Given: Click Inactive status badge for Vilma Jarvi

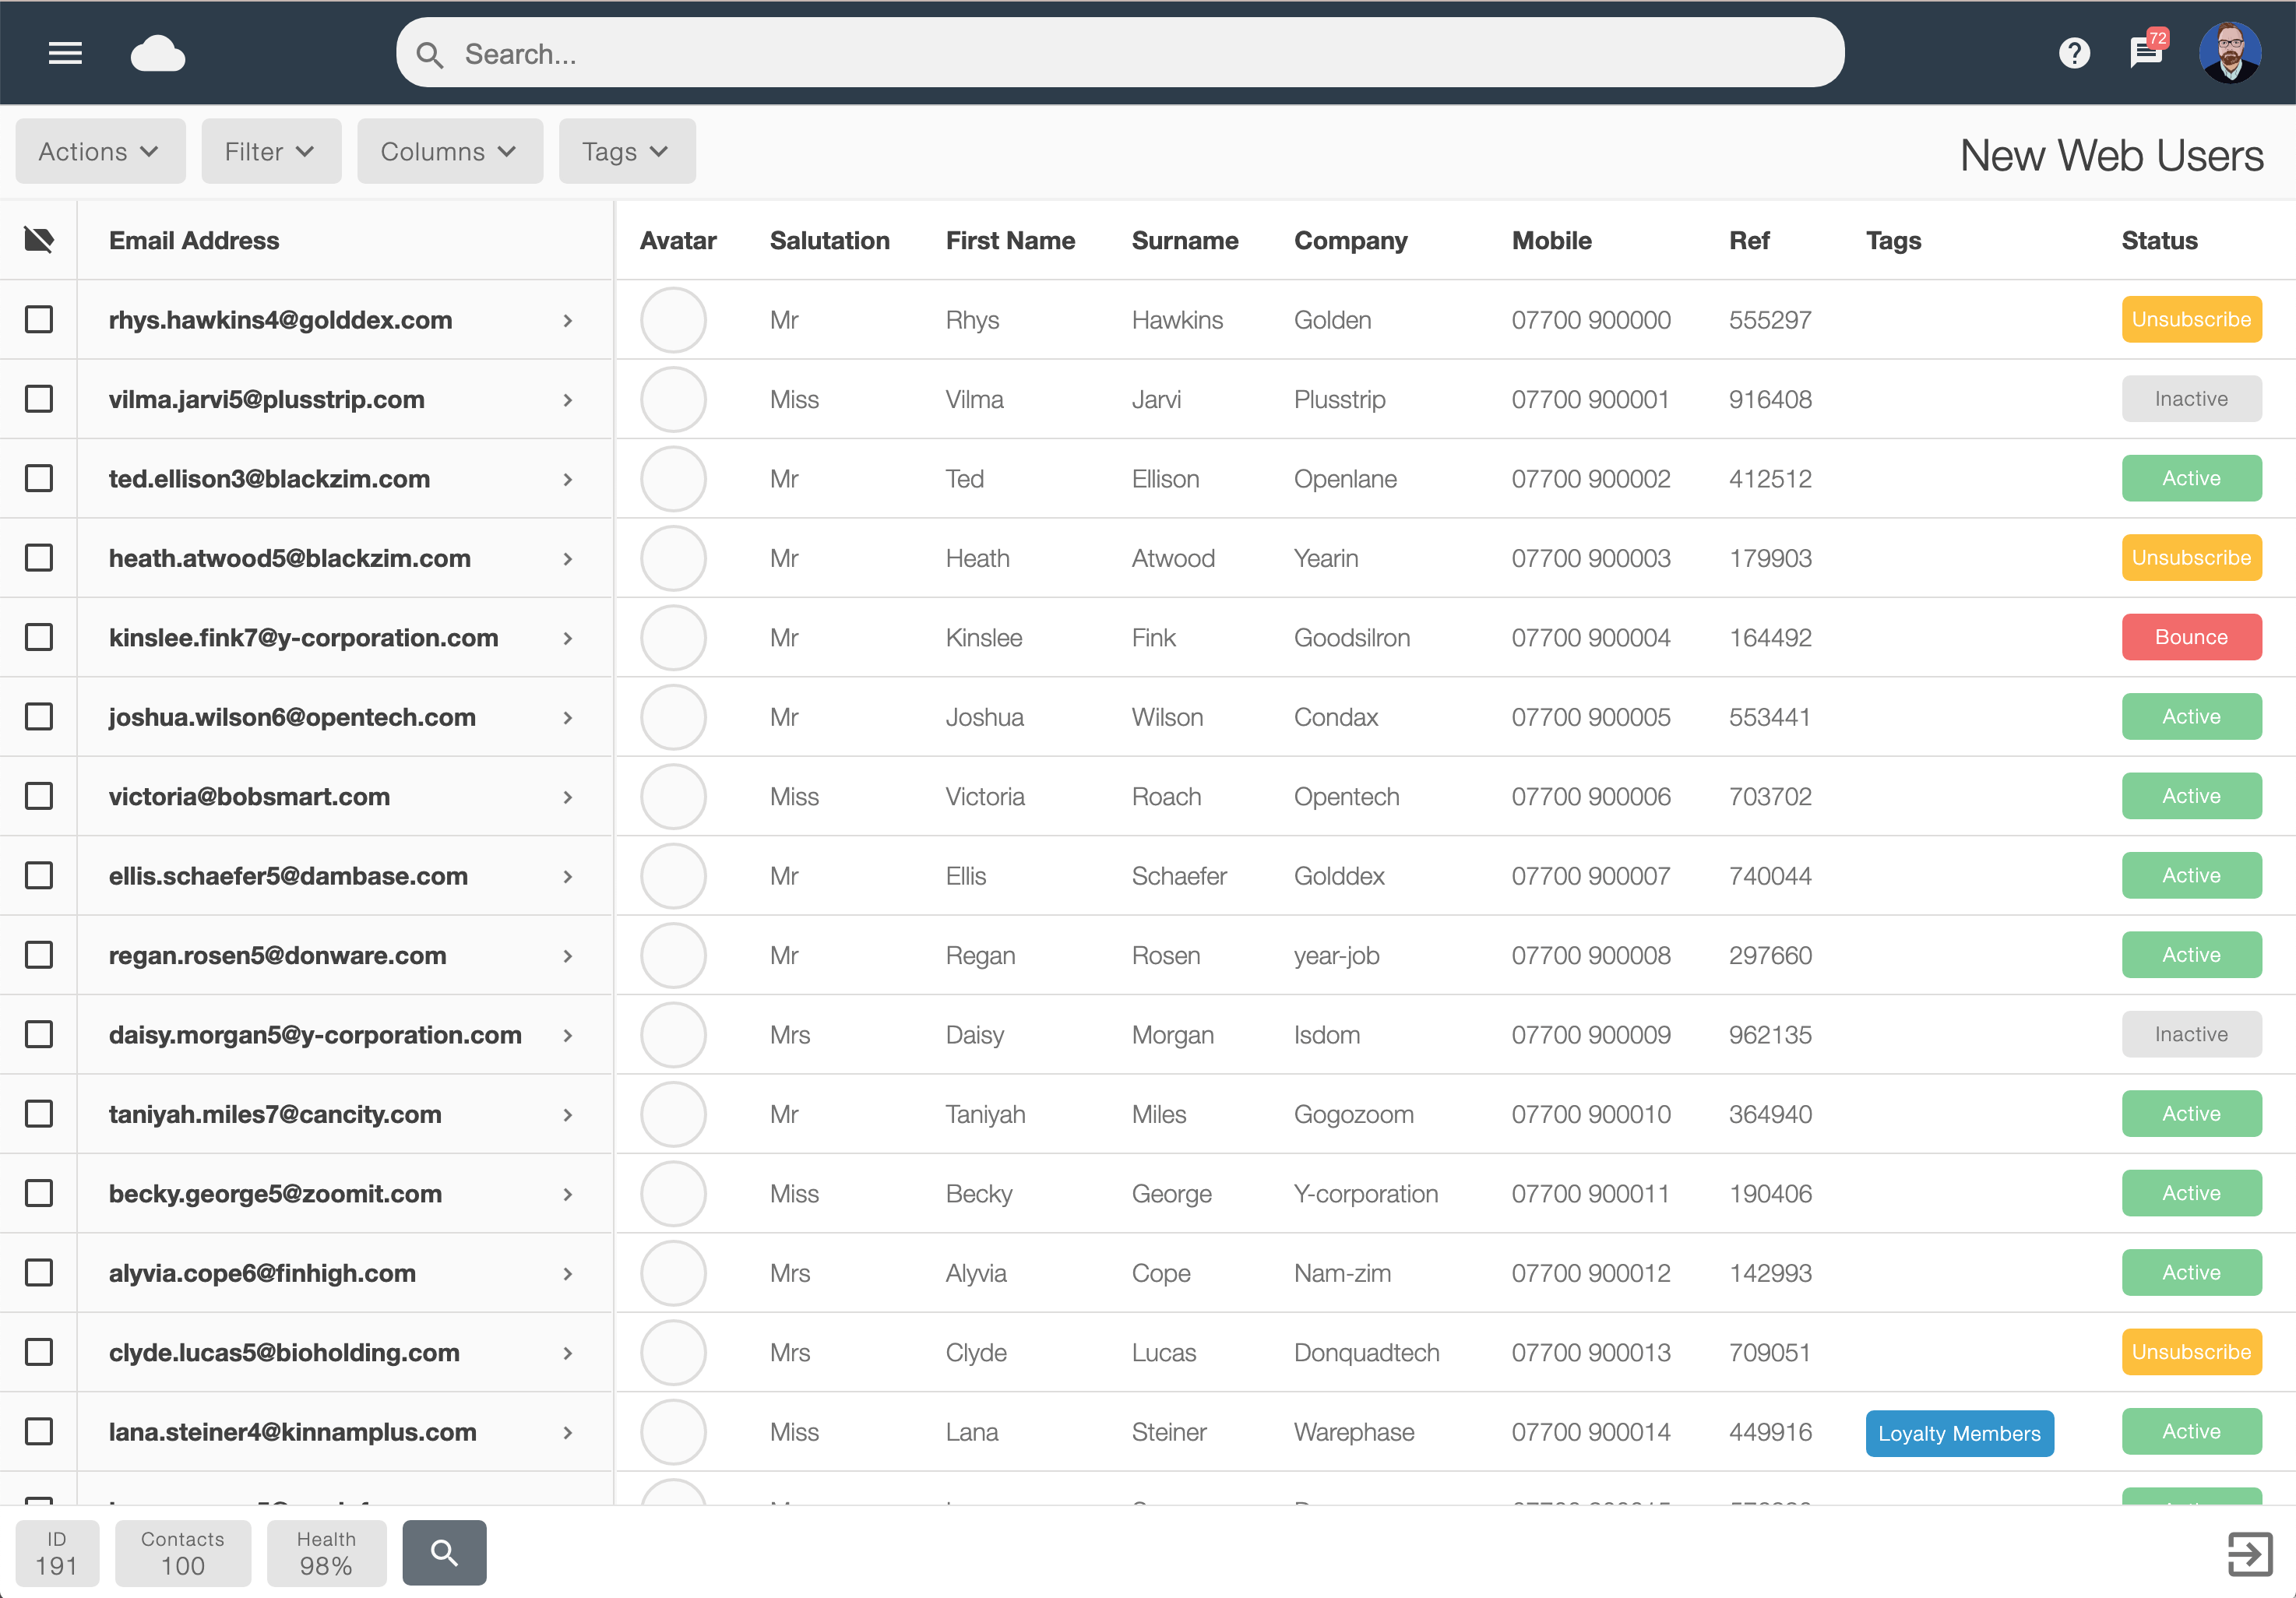Looking at the screenshot, I should [2191, 399].
